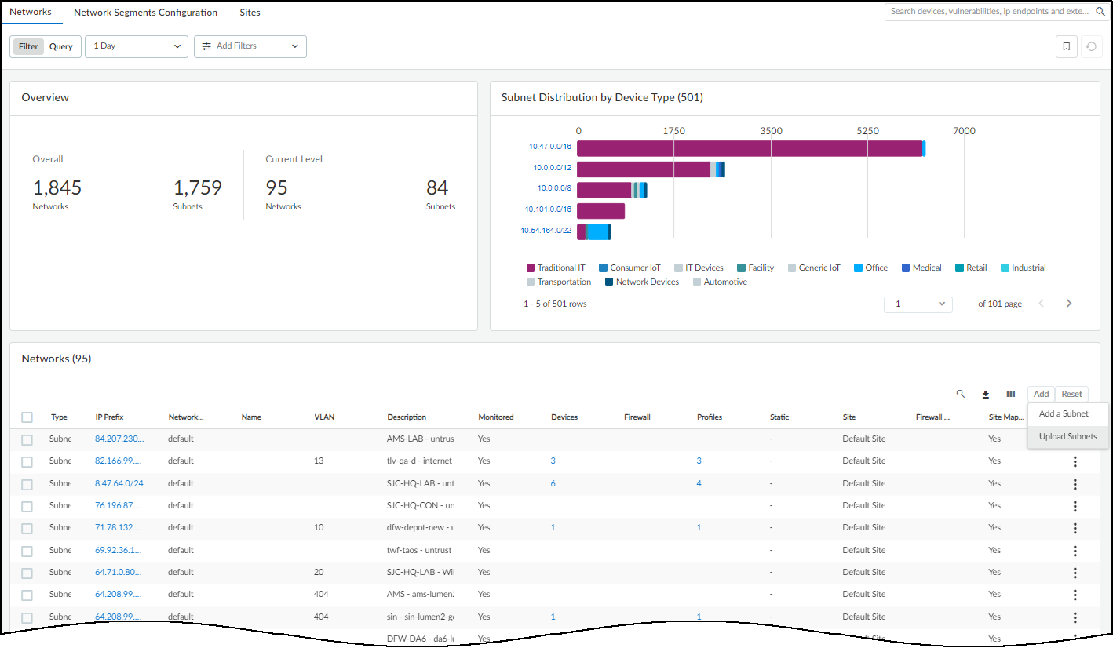Choose Upload Subnets from the Add menu
Screen dimensions: 1113x648
coord(1067,436)
